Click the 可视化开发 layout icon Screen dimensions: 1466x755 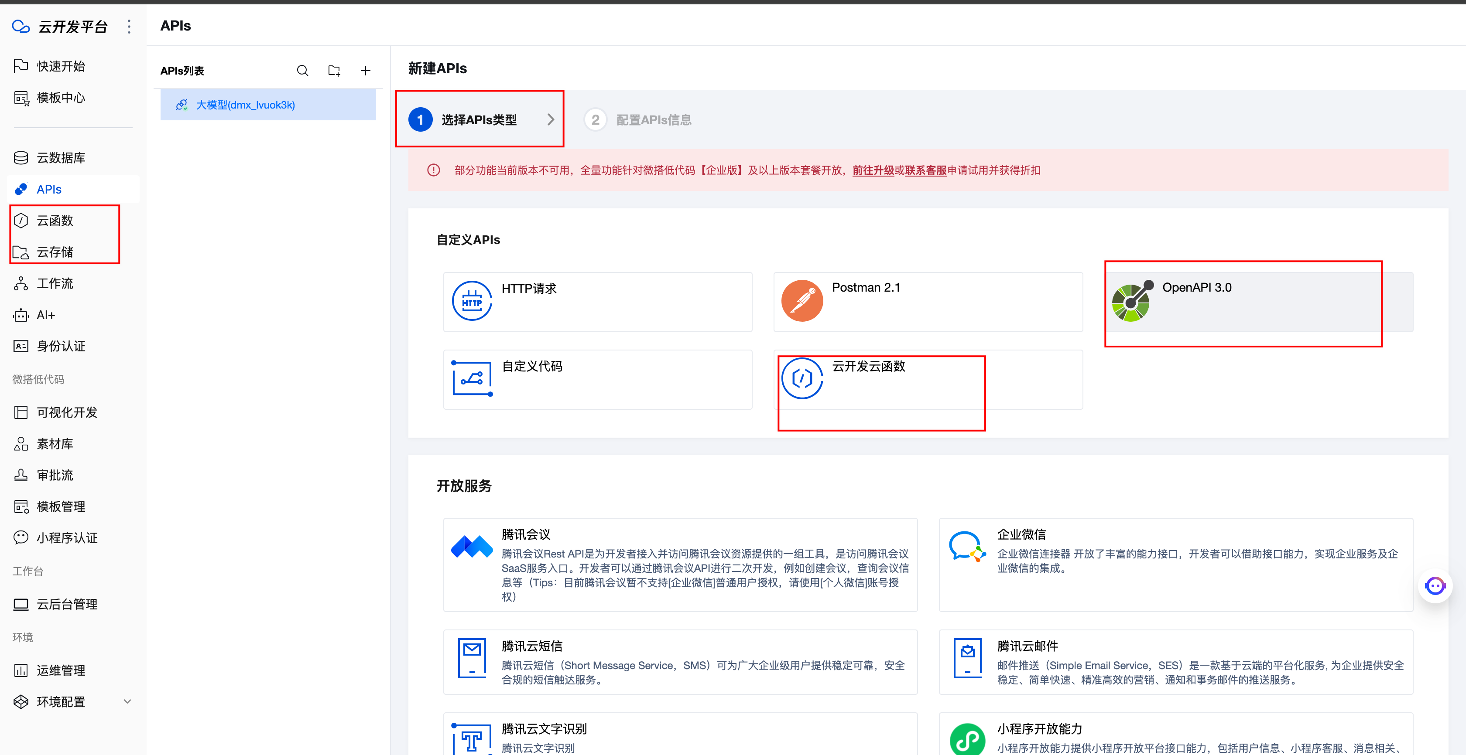21,412
